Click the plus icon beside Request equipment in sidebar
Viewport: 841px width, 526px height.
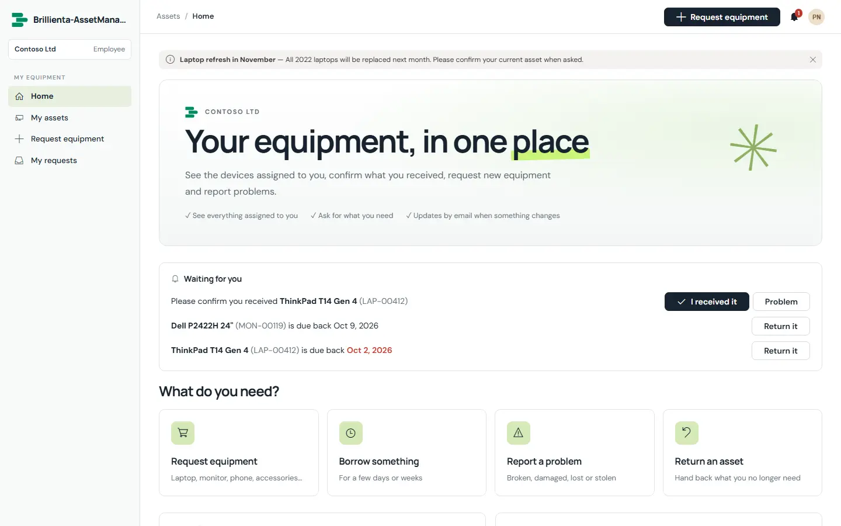[19, 139]
